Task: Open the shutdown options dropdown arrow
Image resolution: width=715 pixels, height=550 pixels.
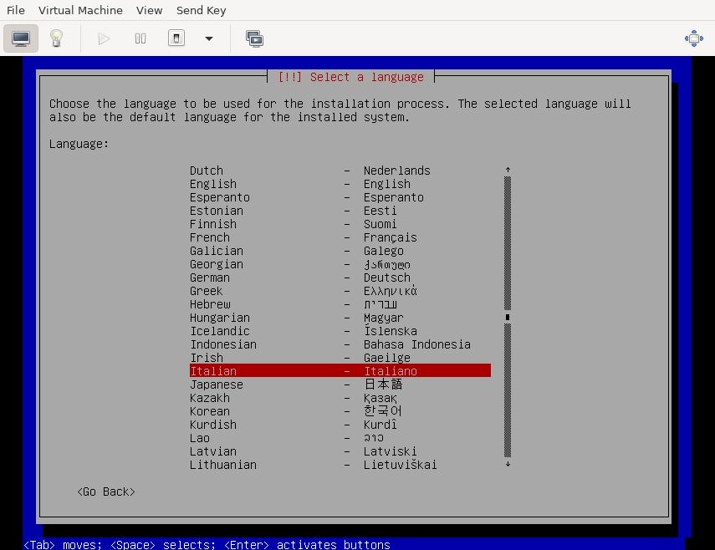Action: coord(209,38)
